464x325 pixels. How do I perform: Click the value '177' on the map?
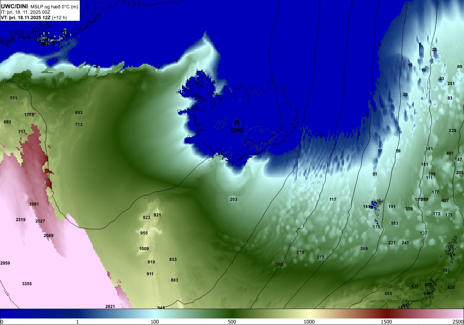435,192
